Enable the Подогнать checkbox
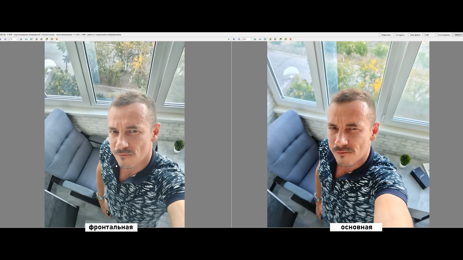 tap(380, 35)
